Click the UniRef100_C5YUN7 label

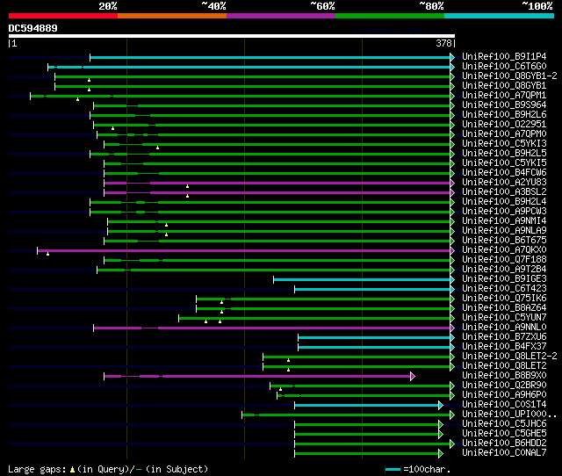click(504, 318)
